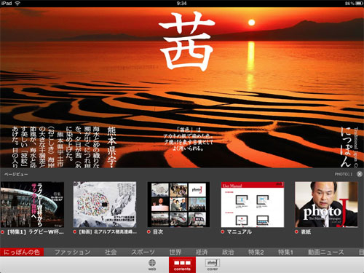Open the マニュアル user manual thumbnail

pyautogui.click(x=253, y=205)
